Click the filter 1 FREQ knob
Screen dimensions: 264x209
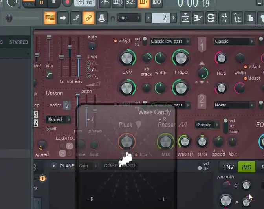tap(181, 58)
